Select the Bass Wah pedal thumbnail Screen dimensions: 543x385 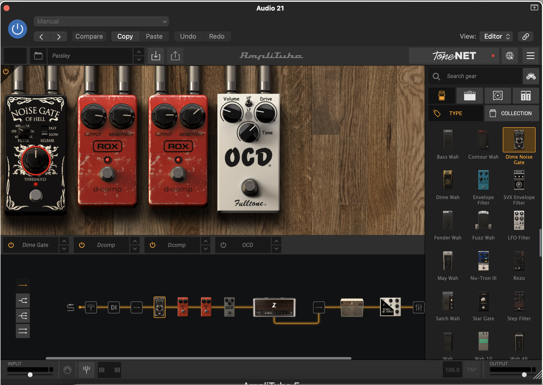(x=448, y=140)
